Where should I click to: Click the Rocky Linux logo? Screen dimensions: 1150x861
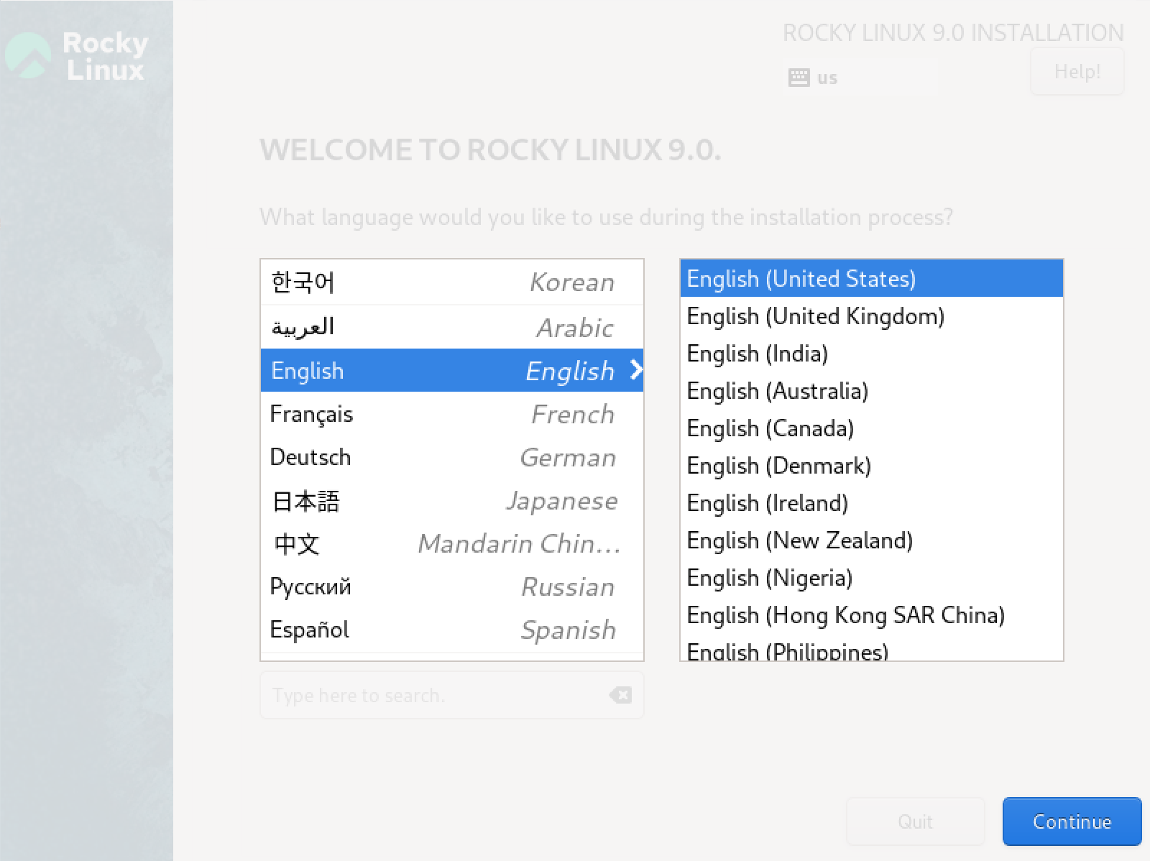[x=77, y=56]
